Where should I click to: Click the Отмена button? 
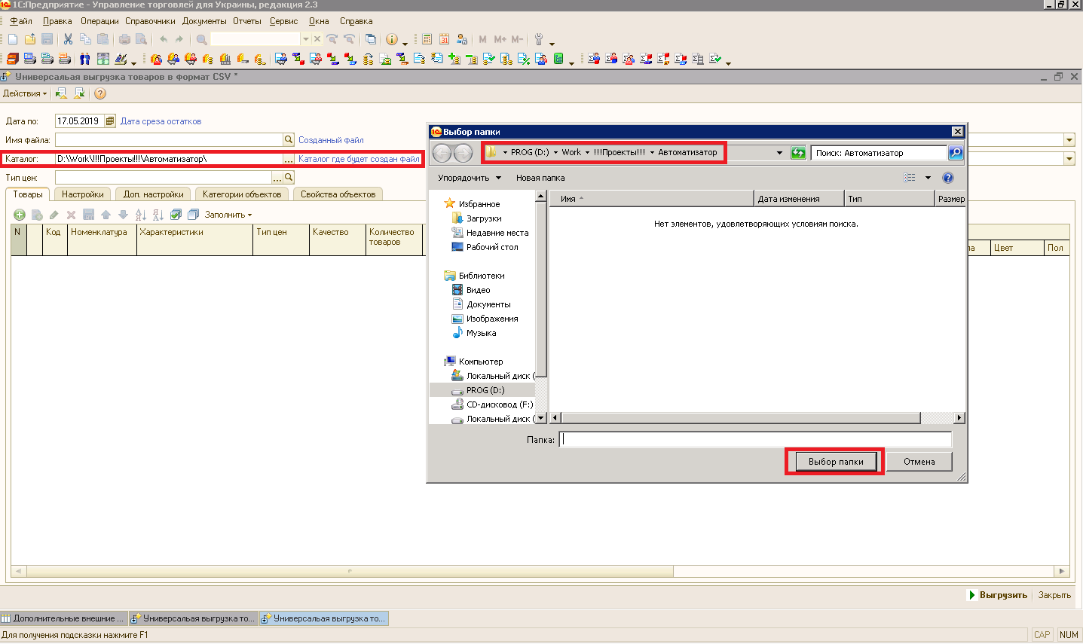pos(919,462)
